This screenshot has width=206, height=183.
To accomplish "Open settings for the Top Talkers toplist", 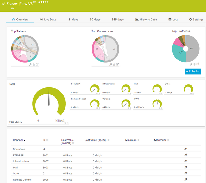I will tap(30, 64).
